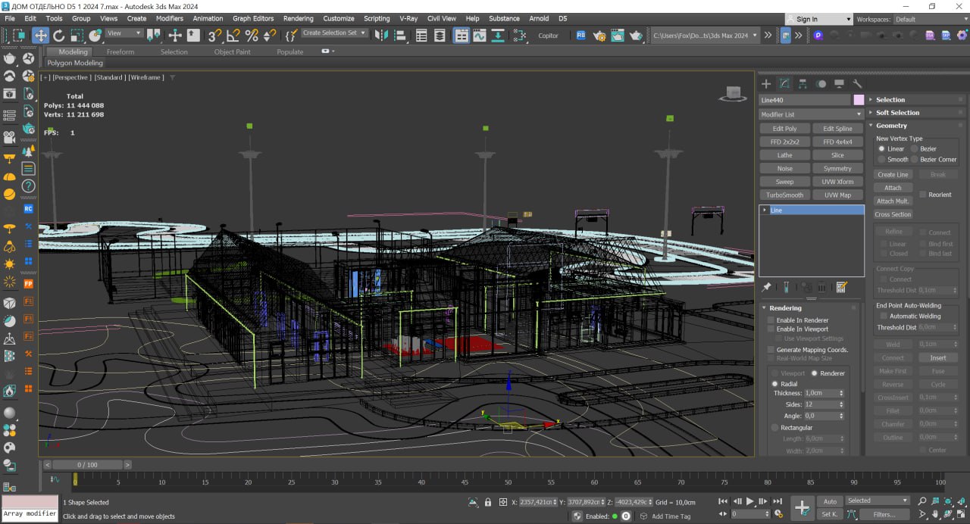
Task: Click the time slider 0 / 100 handle
Action: click(x=87, y=465)
